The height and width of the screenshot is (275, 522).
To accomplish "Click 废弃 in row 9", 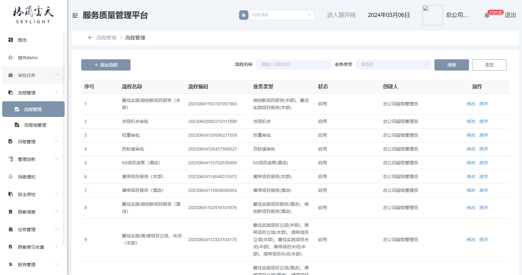I will coord(483,240).
